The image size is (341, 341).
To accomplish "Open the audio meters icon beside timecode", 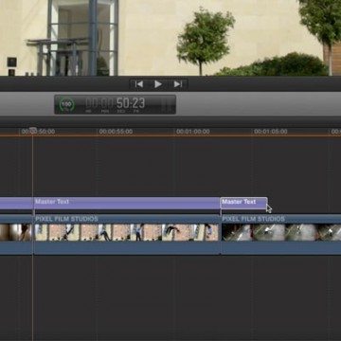I will (168, 104).
